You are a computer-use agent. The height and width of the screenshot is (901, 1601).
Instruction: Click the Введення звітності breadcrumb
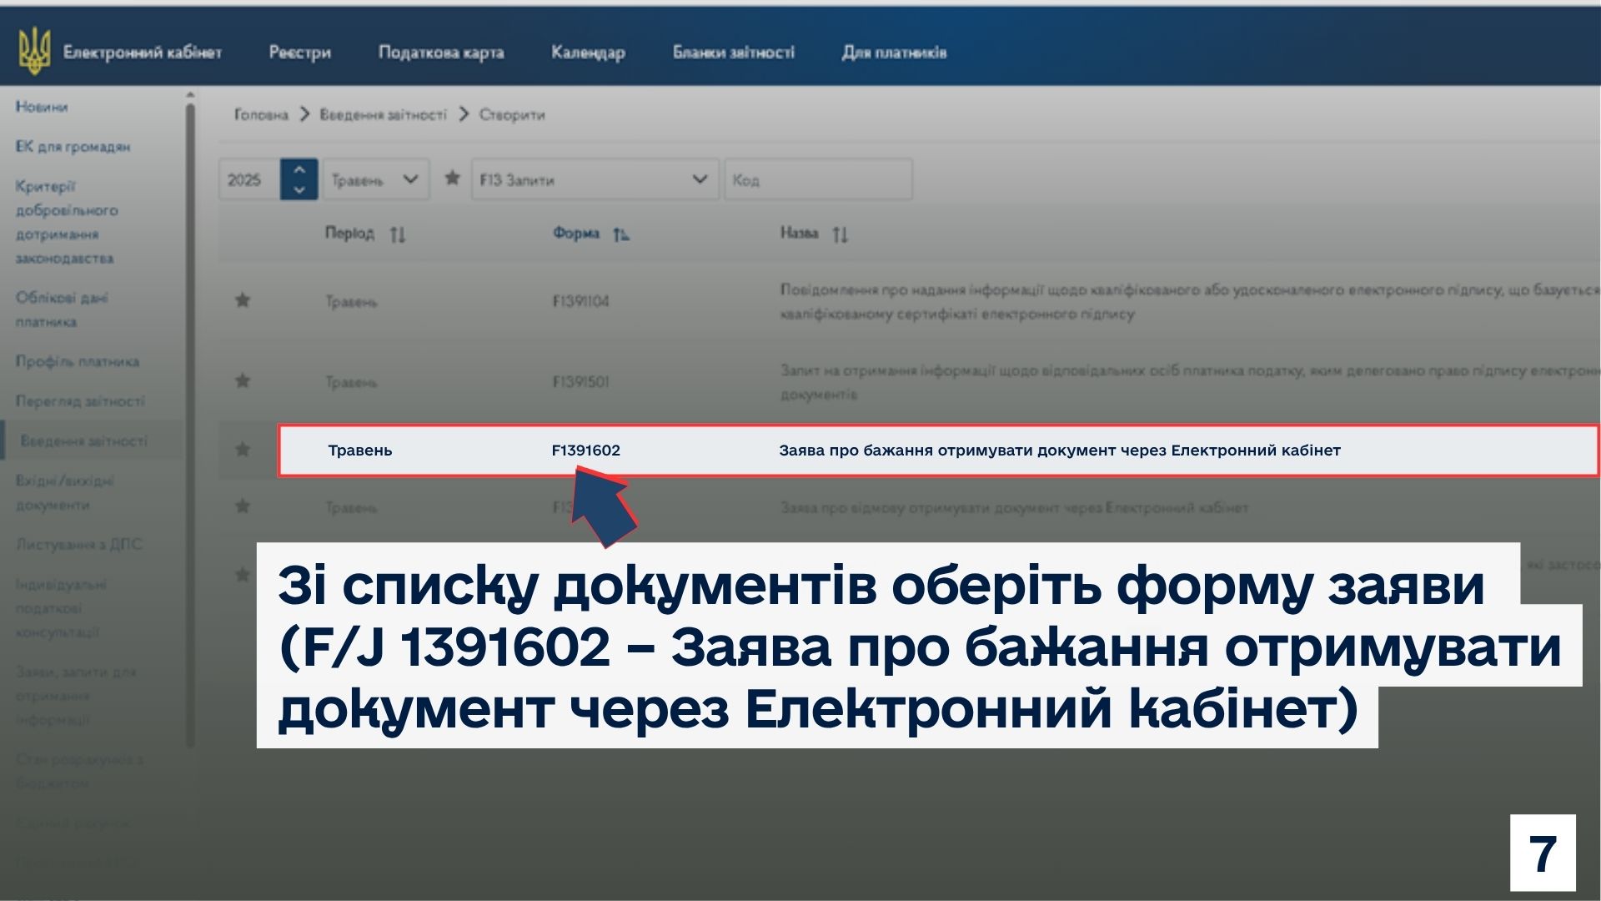coord(384,114)
